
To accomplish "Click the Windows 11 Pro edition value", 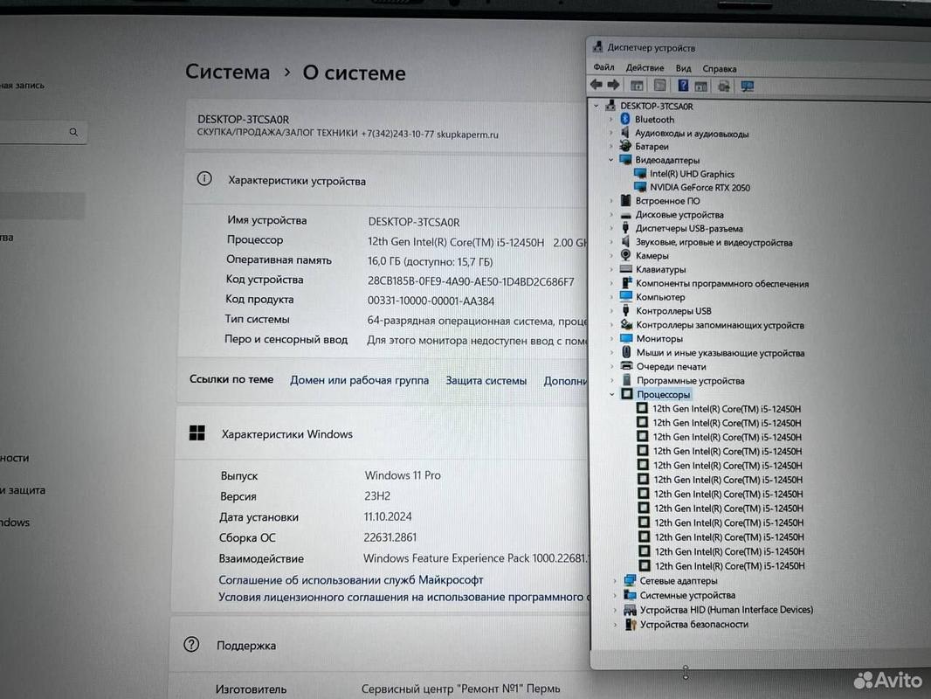I will pos(403,475).
